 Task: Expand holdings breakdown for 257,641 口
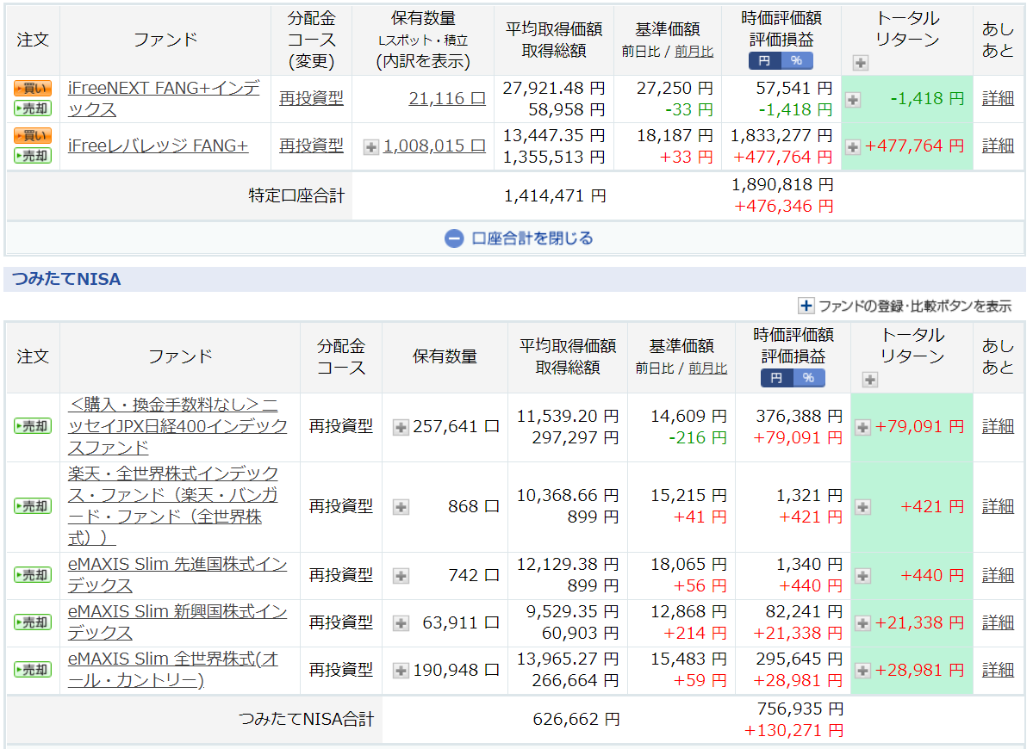401,428
